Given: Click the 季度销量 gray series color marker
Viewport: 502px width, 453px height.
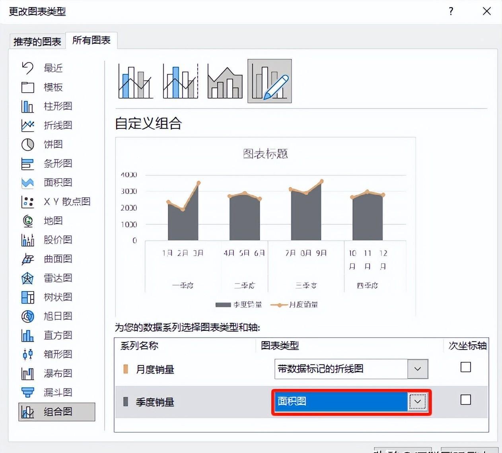Looking at the screenshot, I should pyautogui.click(x=126, y=402).
